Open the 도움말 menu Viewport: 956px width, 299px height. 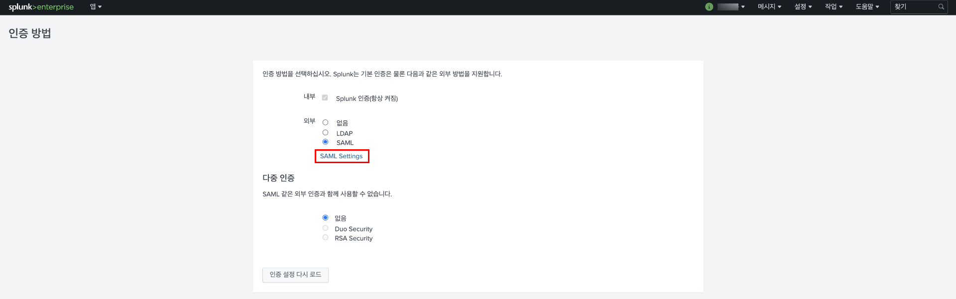[867, 7]
